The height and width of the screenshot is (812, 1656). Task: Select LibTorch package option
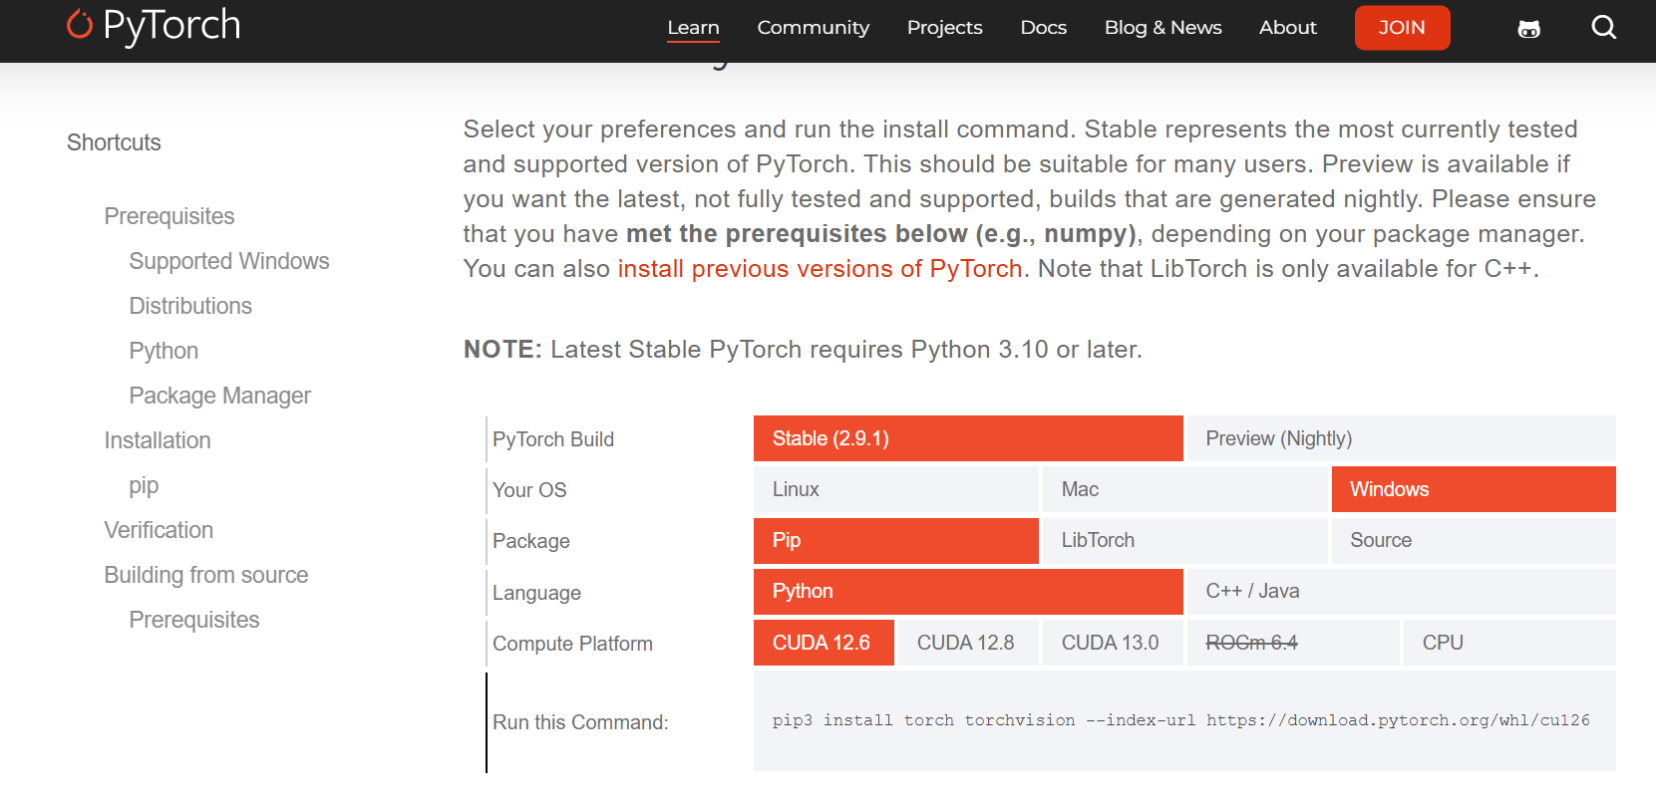1184,540
